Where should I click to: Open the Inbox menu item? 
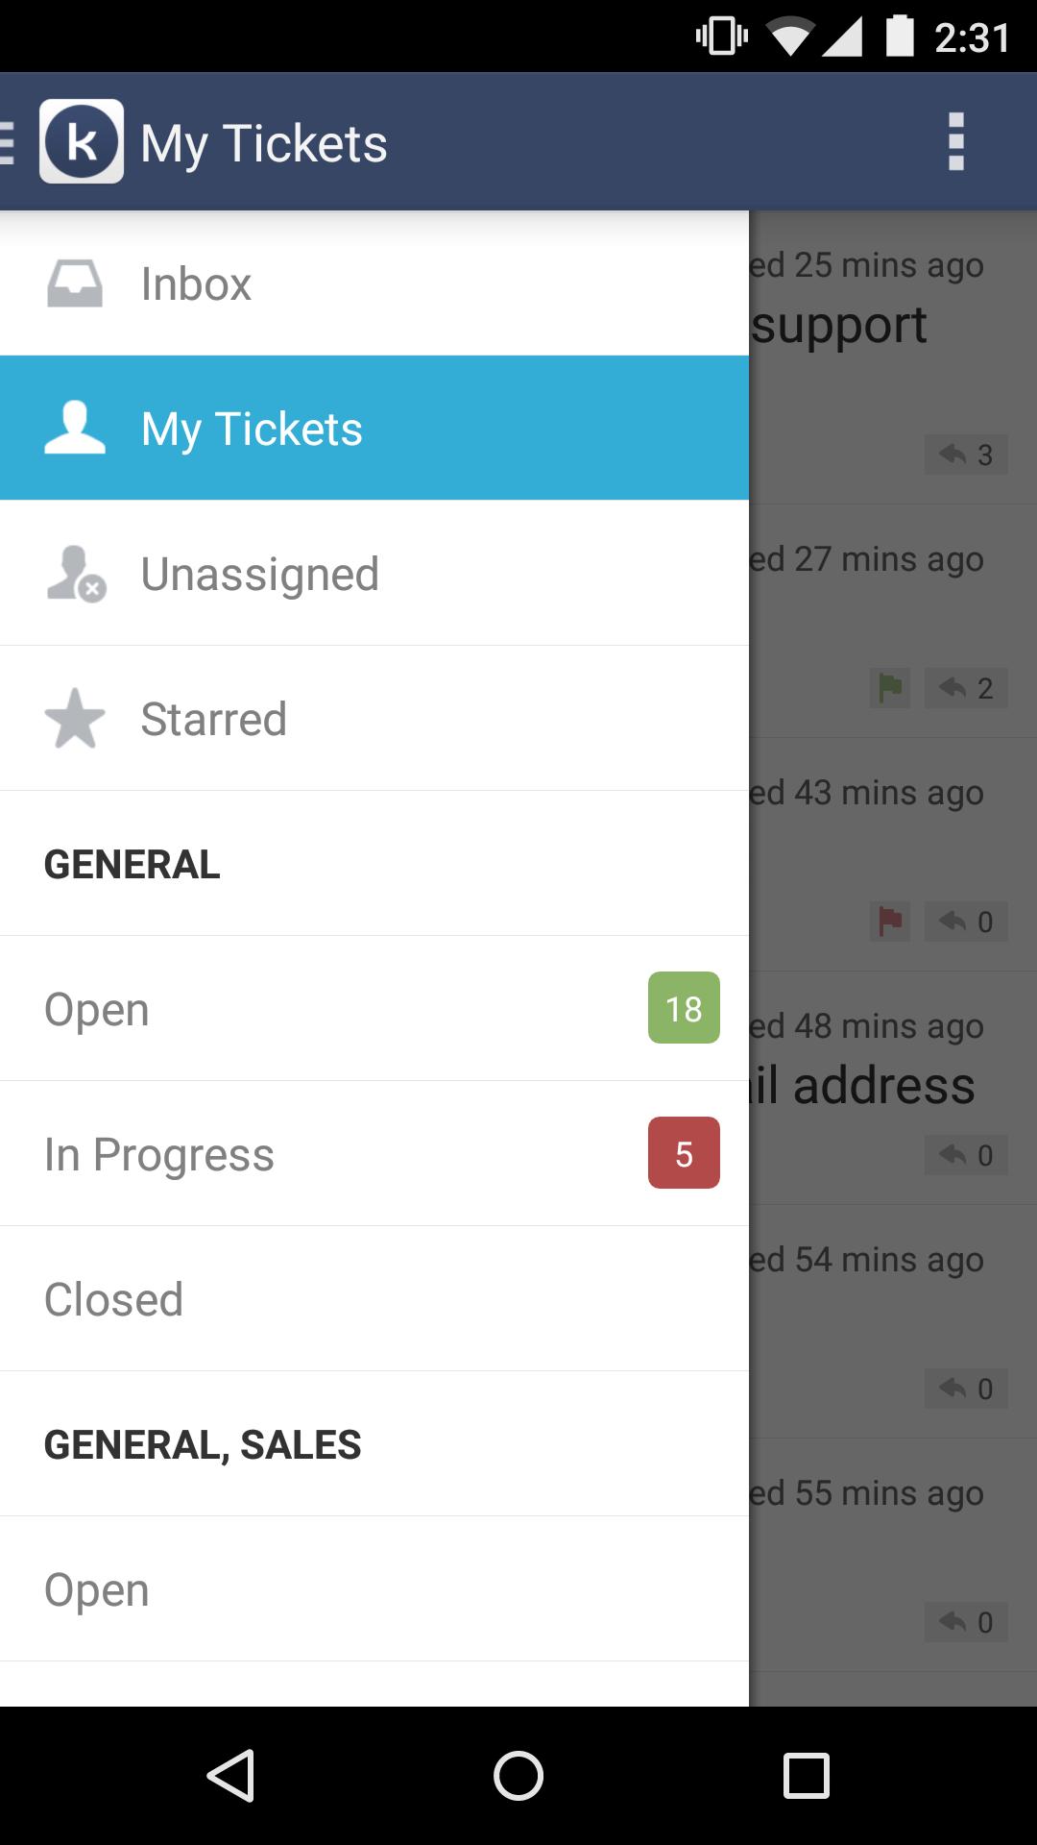pos(196,283)
